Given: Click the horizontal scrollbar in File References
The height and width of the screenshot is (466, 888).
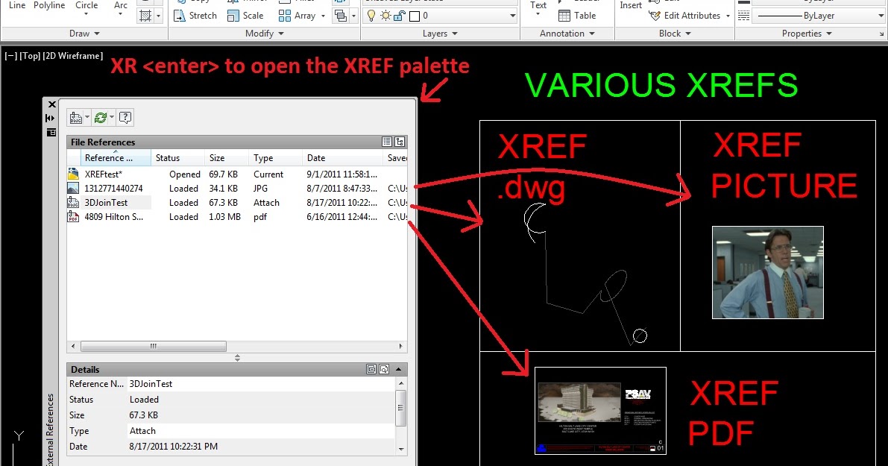Looking at the screenshot, I should click(x=154, y=346).
